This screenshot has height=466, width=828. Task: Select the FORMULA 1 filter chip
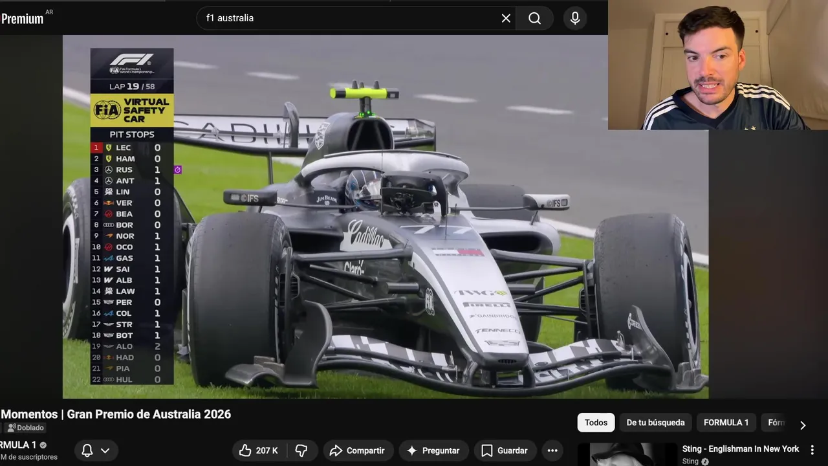726,423
